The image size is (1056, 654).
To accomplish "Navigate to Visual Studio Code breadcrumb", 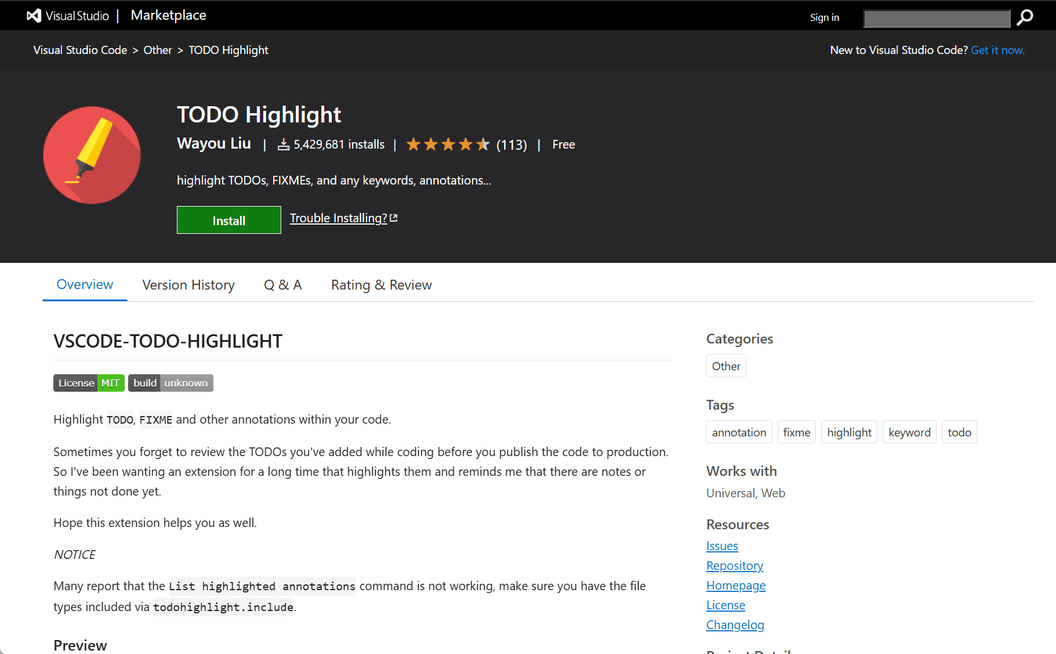I will [80, 50].
